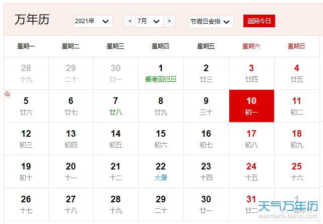Viewport: 323px width, 224px height.
Task: Click the 返回今日 button
Action: click(259, 21)
